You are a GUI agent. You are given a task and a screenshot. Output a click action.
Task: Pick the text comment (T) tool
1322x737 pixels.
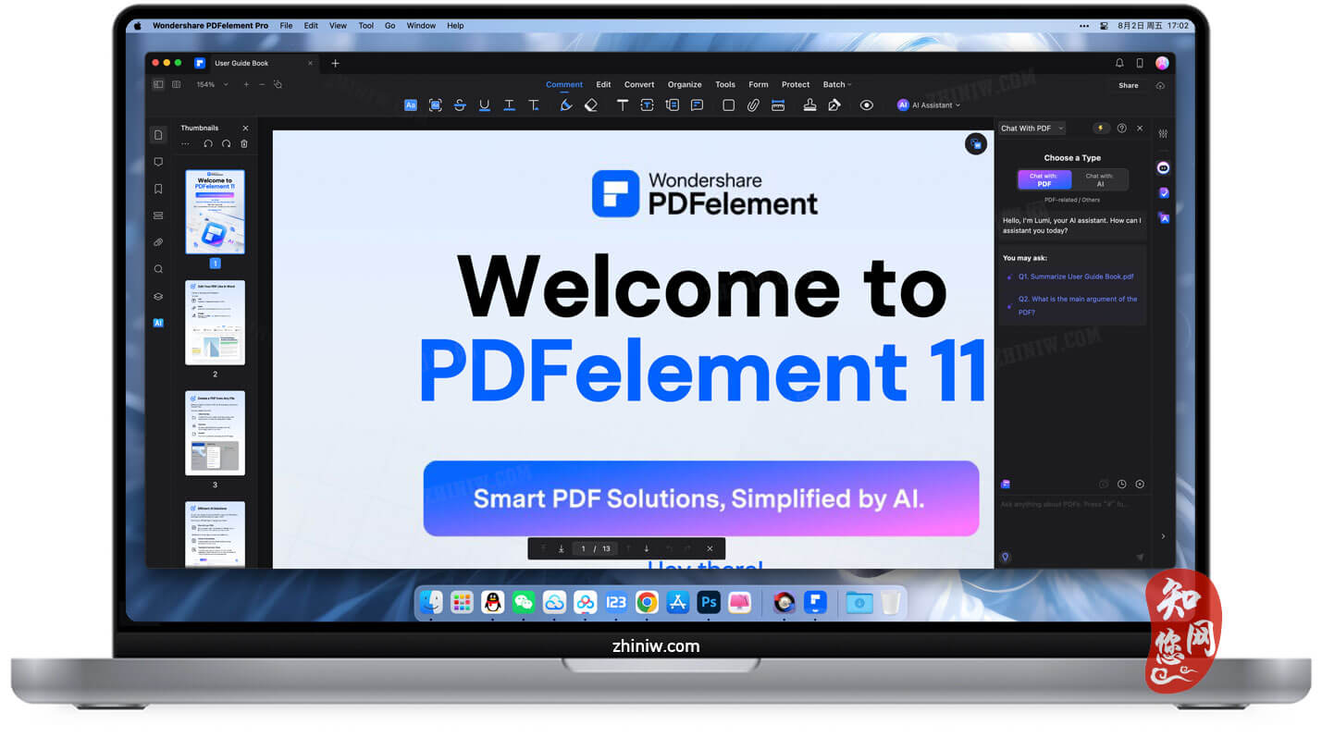623,105
